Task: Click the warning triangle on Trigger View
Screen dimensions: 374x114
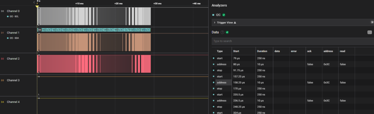Action: pyautogui.click(x=235, y=23)
